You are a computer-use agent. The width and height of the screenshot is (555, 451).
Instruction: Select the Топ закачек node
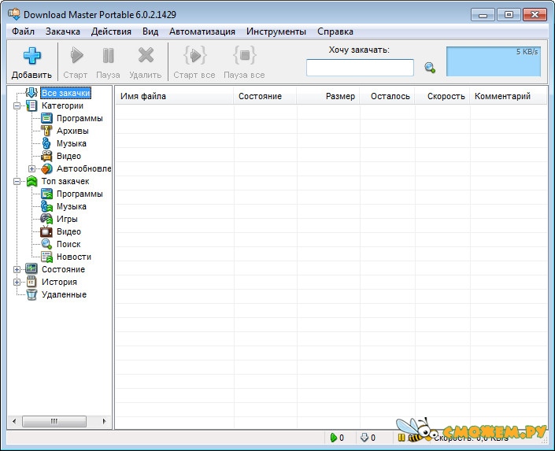point(65,181)
